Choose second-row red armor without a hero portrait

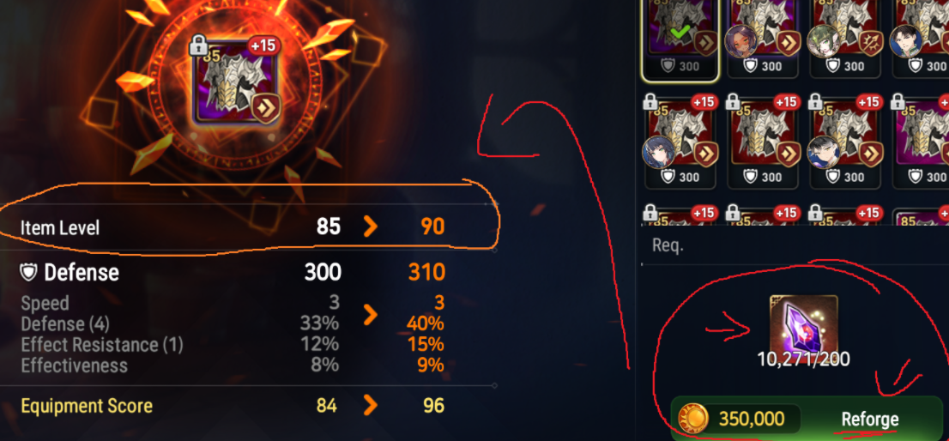(763, 142)
